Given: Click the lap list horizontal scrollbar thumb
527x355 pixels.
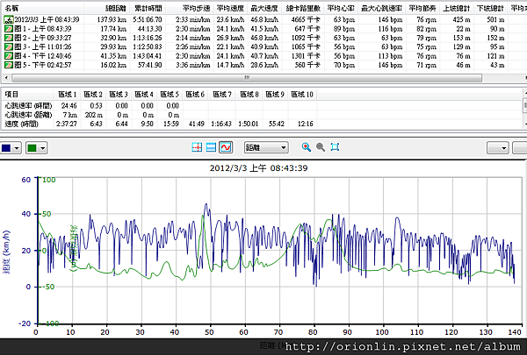Looking at the screenshot, I should click(247, 78).
